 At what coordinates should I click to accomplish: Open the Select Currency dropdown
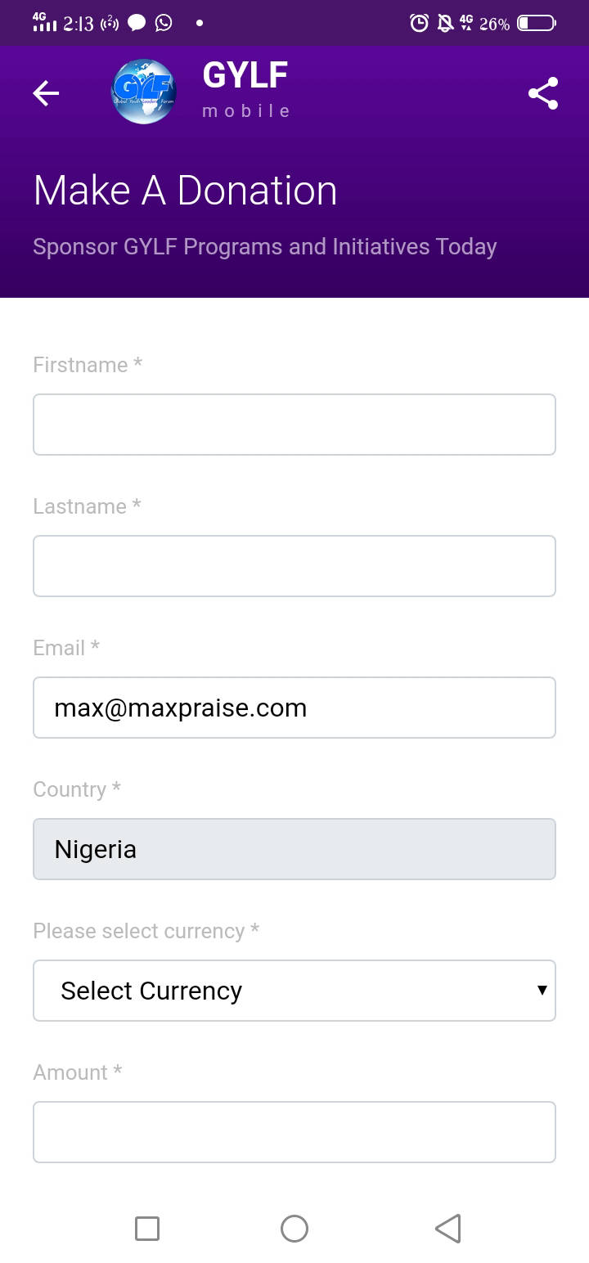[x=294, y=991]
